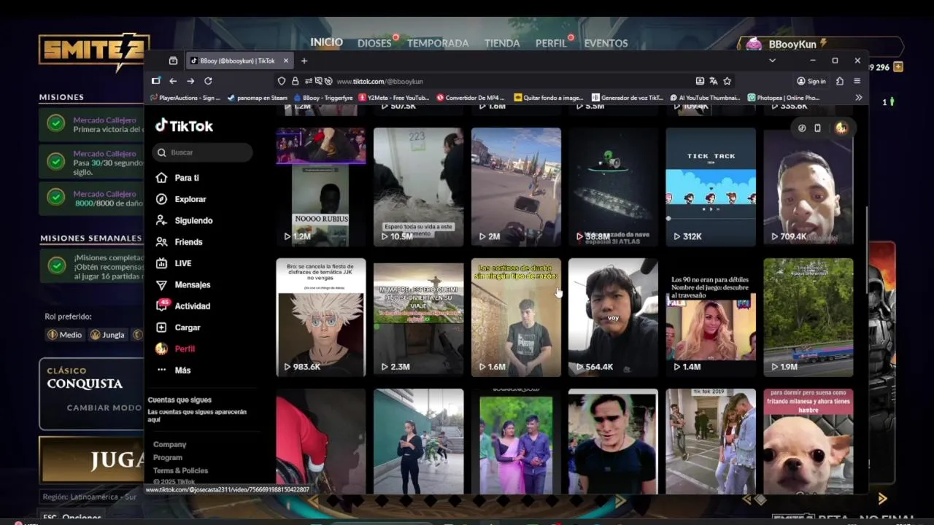Open the TICK TACK 312K video
Image resolution: width=934 pixels, height=525 pixels.
[x=711, y=187]
